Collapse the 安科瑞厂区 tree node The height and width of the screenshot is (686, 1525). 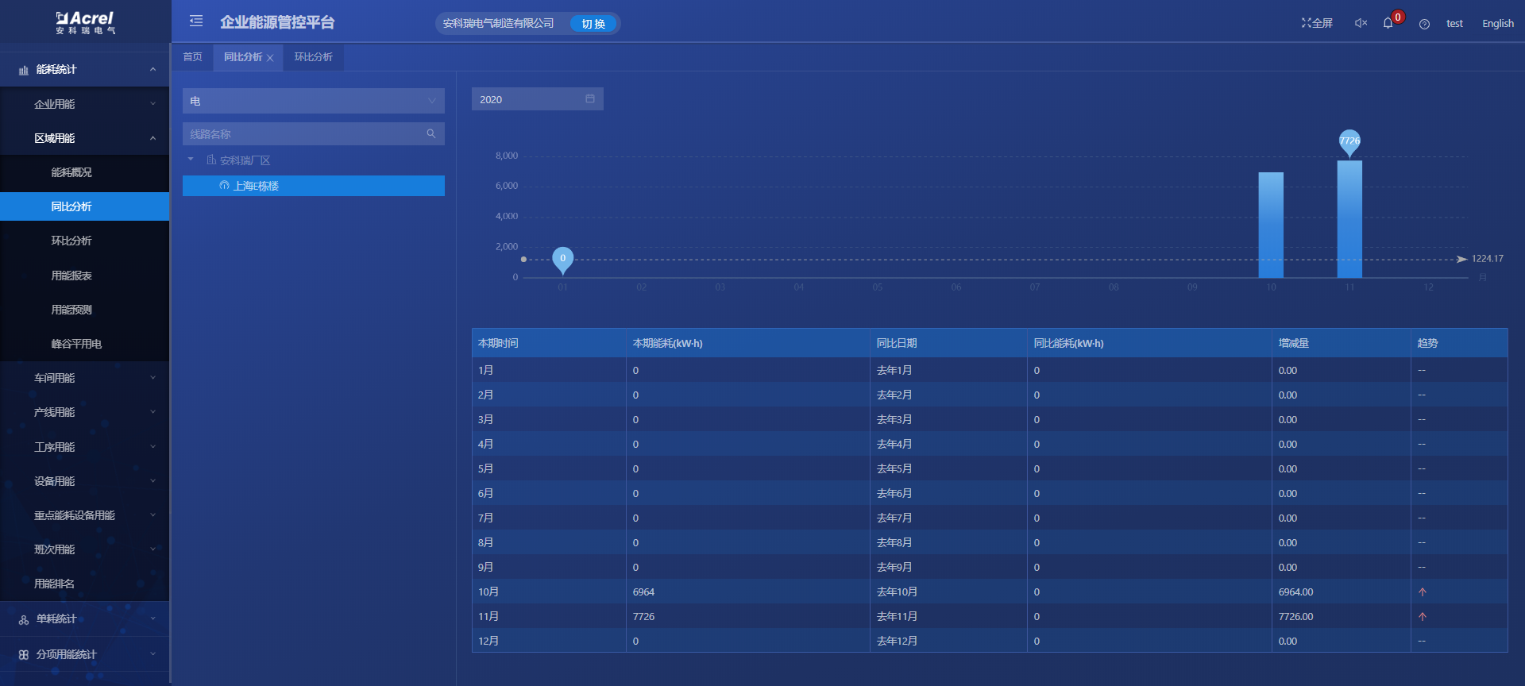191,160
